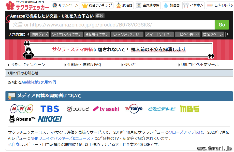Open the クローズアップ現代 link
Screen dimensions: 234x152
(x=185, y=132)
